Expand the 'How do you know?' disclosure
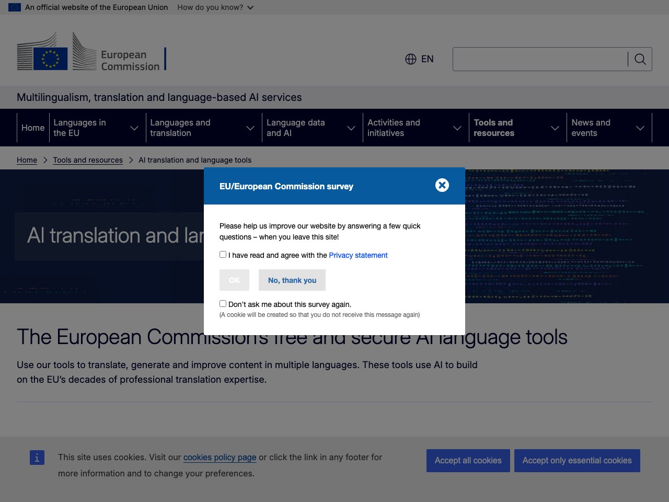 (215, 7)
